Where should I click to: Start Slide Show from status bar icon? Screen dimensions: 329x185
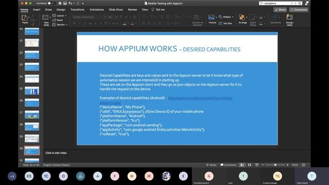(x=257, y=165)
